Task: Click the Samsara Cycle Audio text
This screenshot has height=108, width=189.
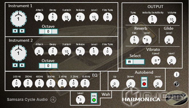Action: (x=27, y=99)
